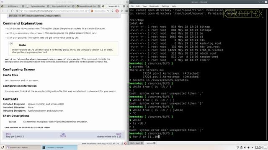Switch to the screen Konsole tab
The width and height of the screenshot is (268, 150).
150,143
